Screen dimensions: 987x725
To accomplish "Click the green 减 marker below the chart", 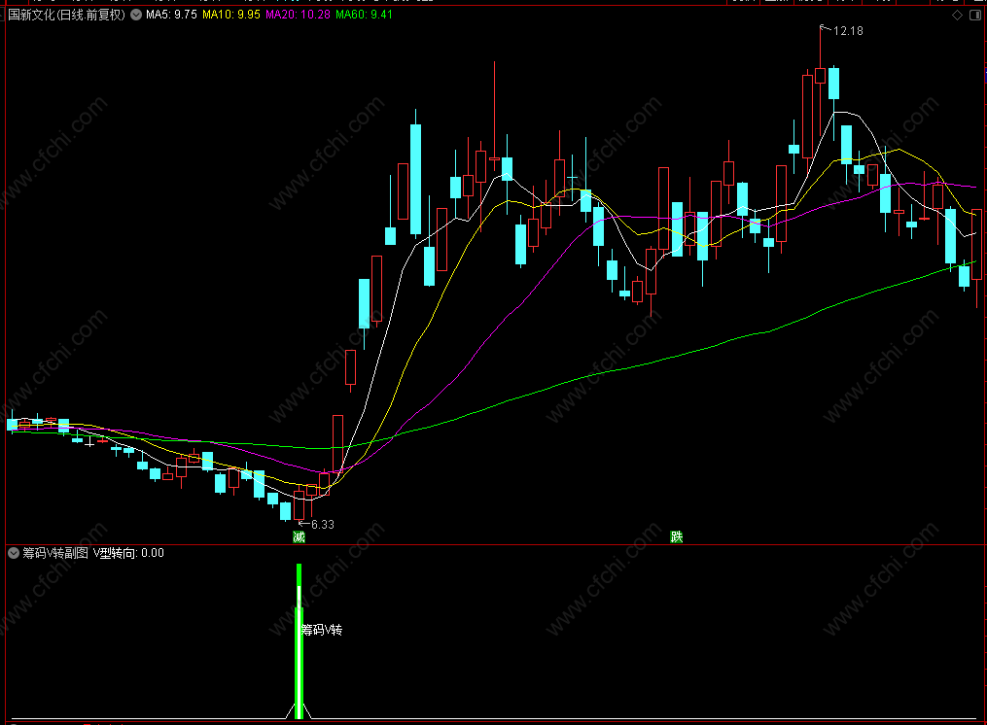I will point(299,536).
